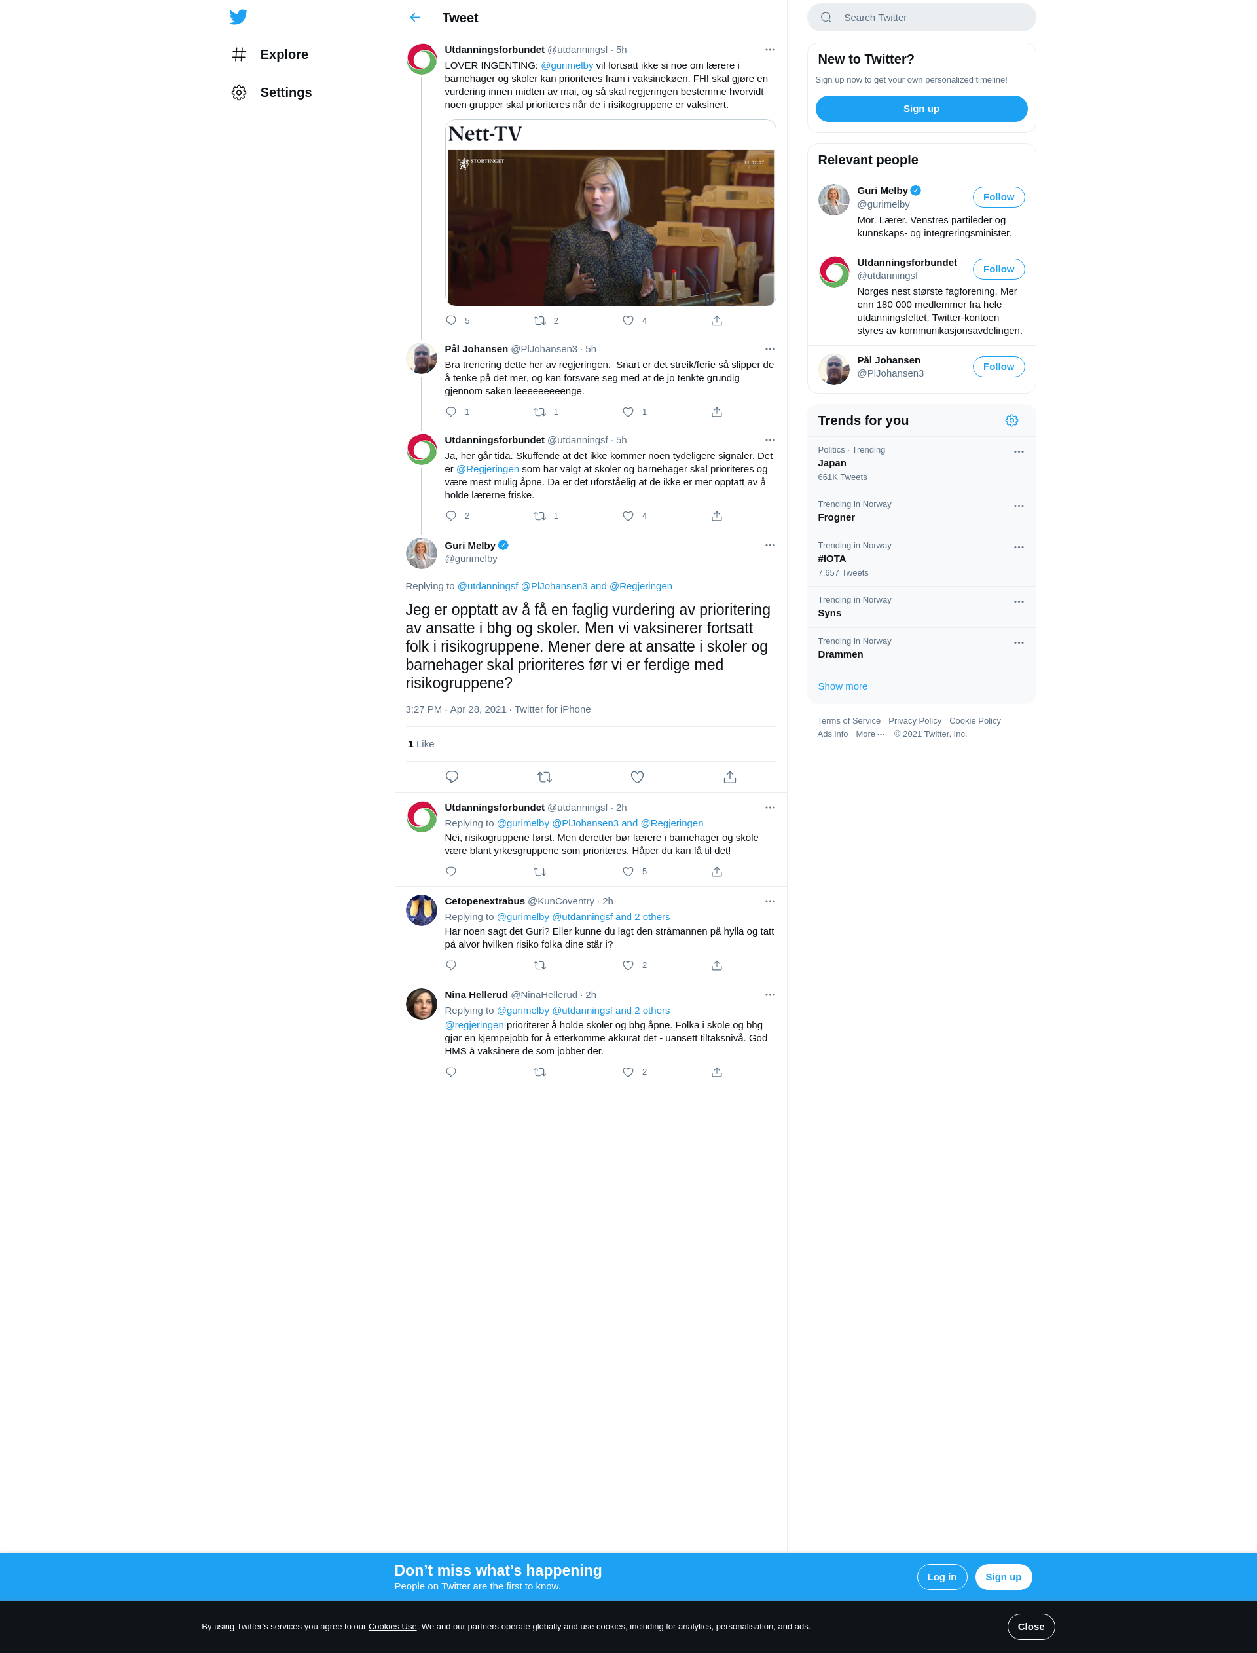
Task: Retweet Guri Melby's main tweet
Action: pos(545,777)
